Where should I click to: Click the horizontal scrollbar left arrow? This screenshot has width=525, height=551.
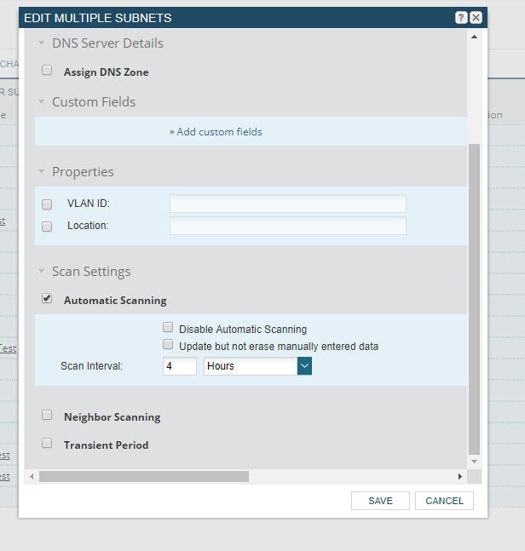click(x=32, y=477)
